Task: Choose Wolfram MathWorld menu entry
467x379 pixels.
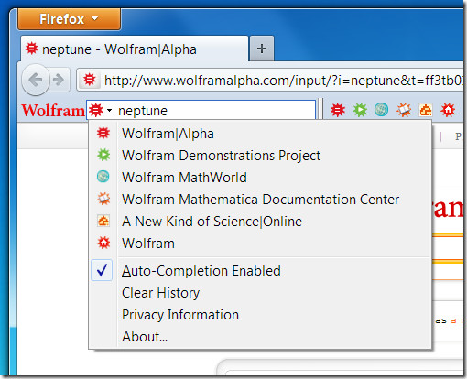Action: tap(260, 178)
